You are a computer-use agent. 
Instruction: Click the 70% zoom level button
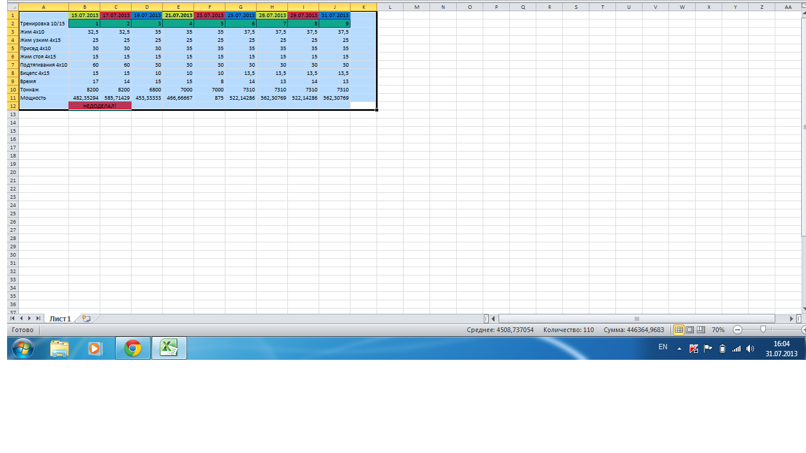click(718, 330)
